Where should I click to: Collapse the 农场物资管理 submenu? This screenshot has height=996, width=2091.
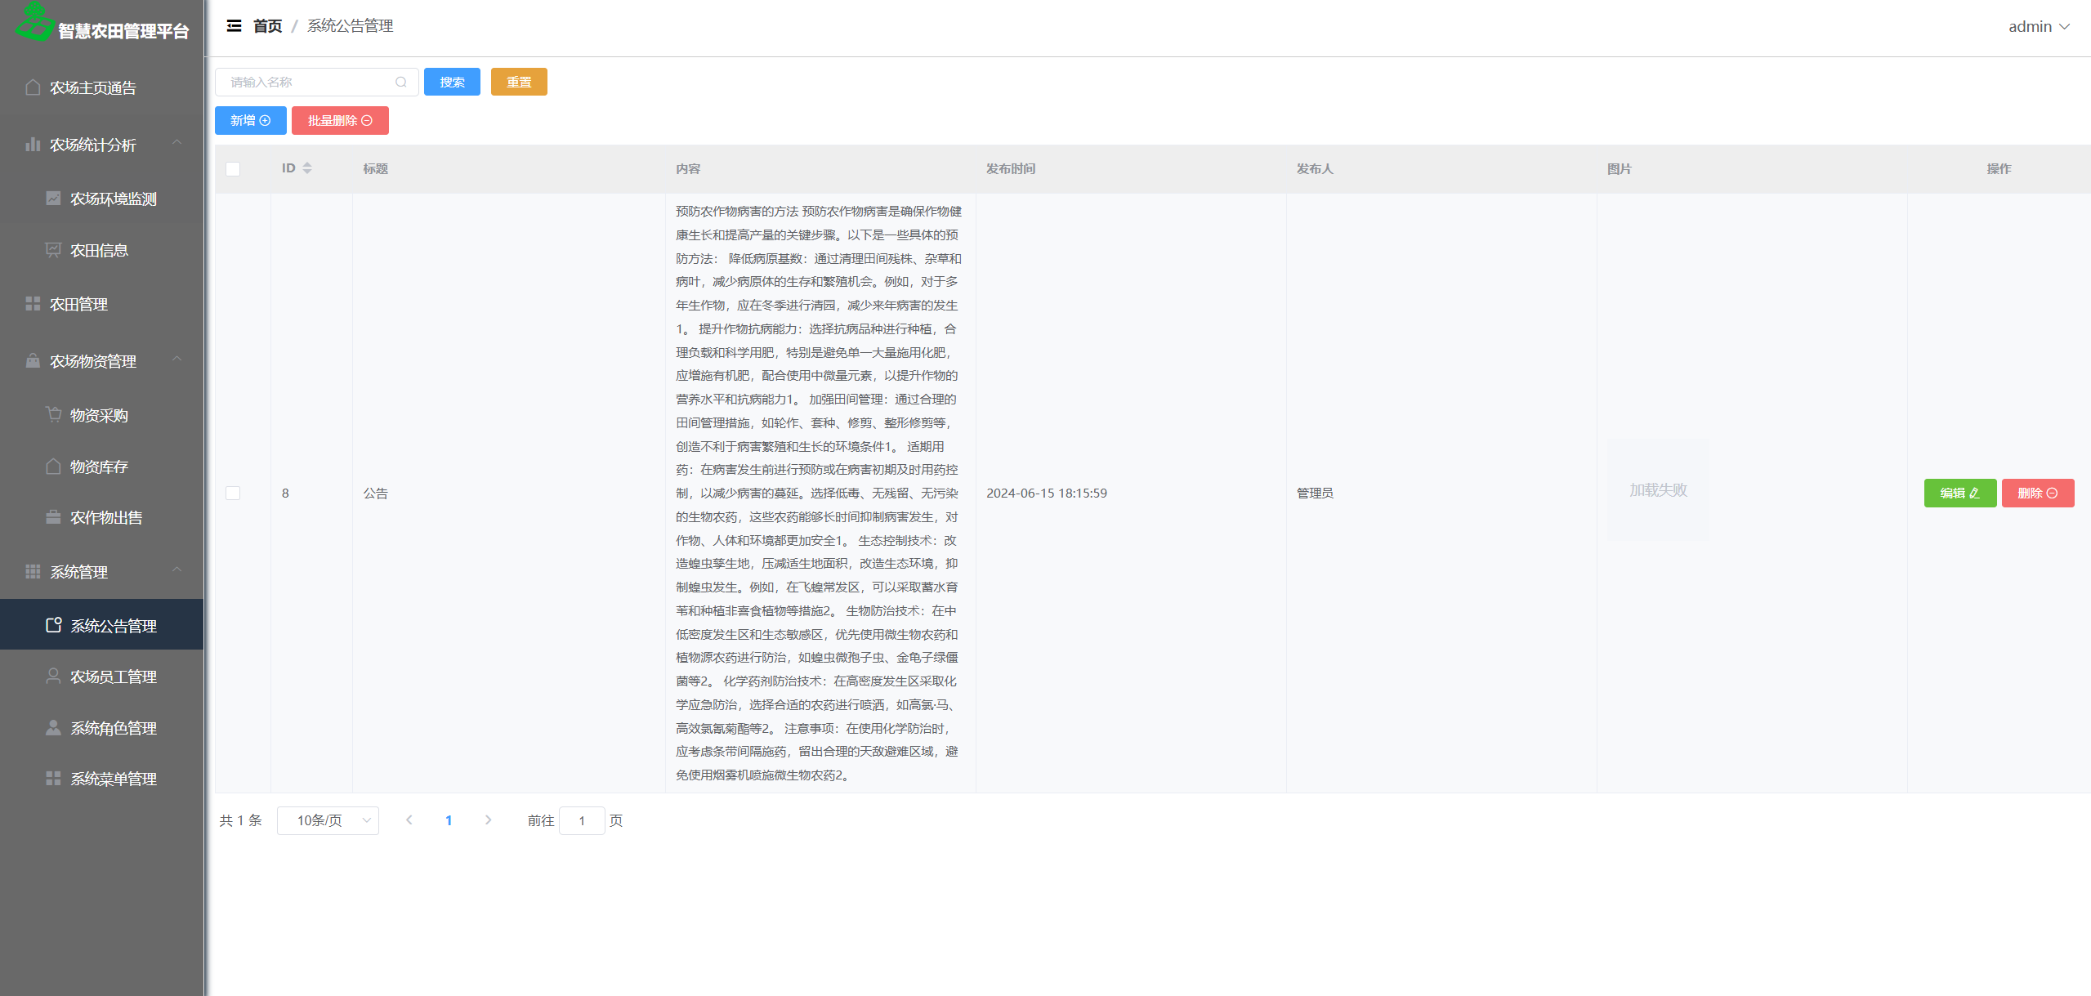coord(176,360)
